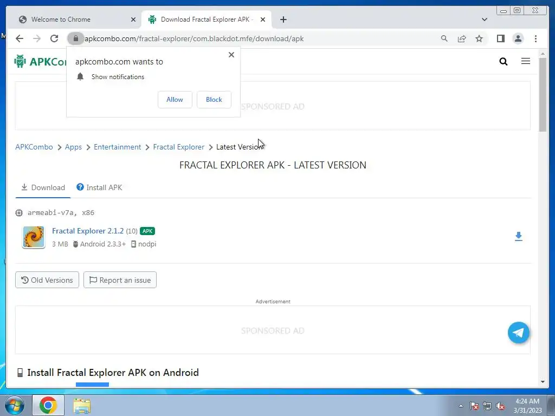Open the Windows Start menu
This screenshot has height=416, width=555.
(14, 405)
